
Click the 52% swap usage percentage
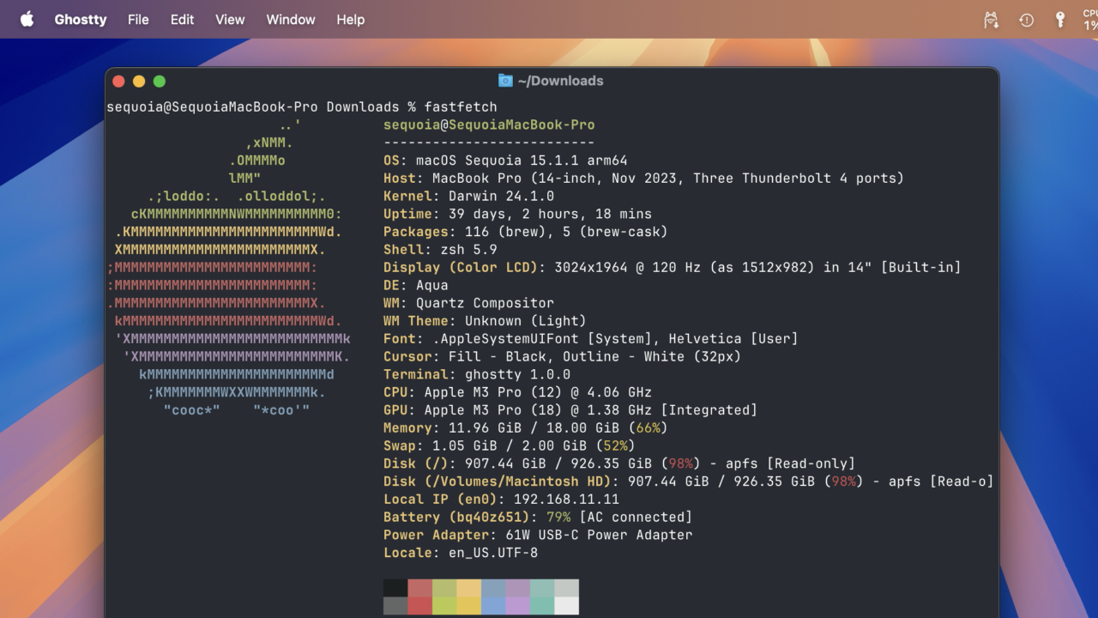tap(615, 445)
